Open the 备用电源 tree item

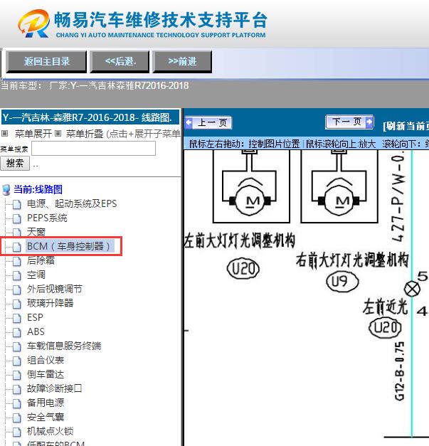(46, 403)
